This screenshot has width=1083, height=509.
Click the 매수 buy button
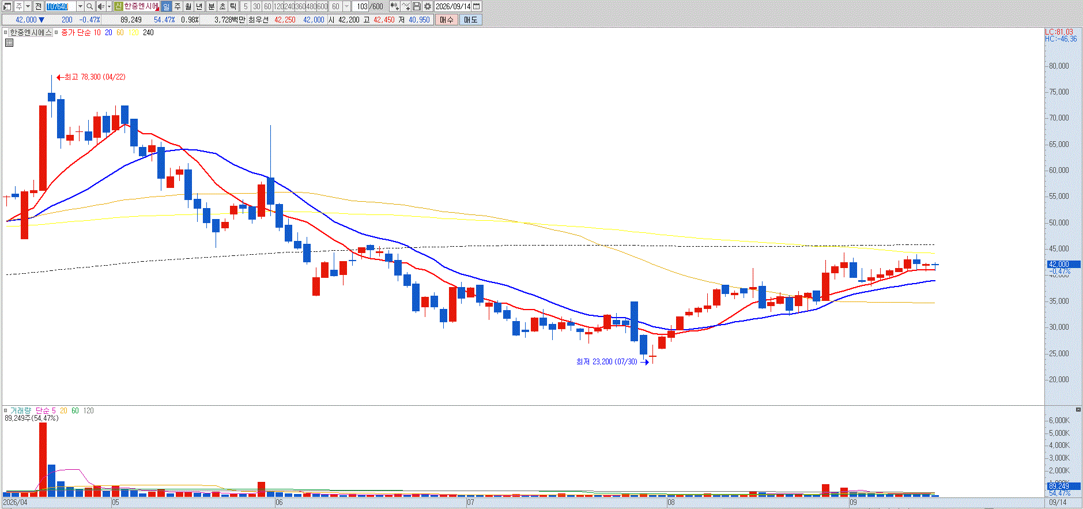[x=447, y=20]
